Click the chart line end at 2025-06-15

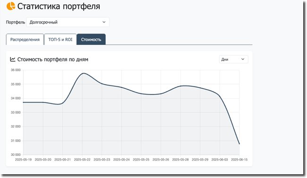coord(239,144)
